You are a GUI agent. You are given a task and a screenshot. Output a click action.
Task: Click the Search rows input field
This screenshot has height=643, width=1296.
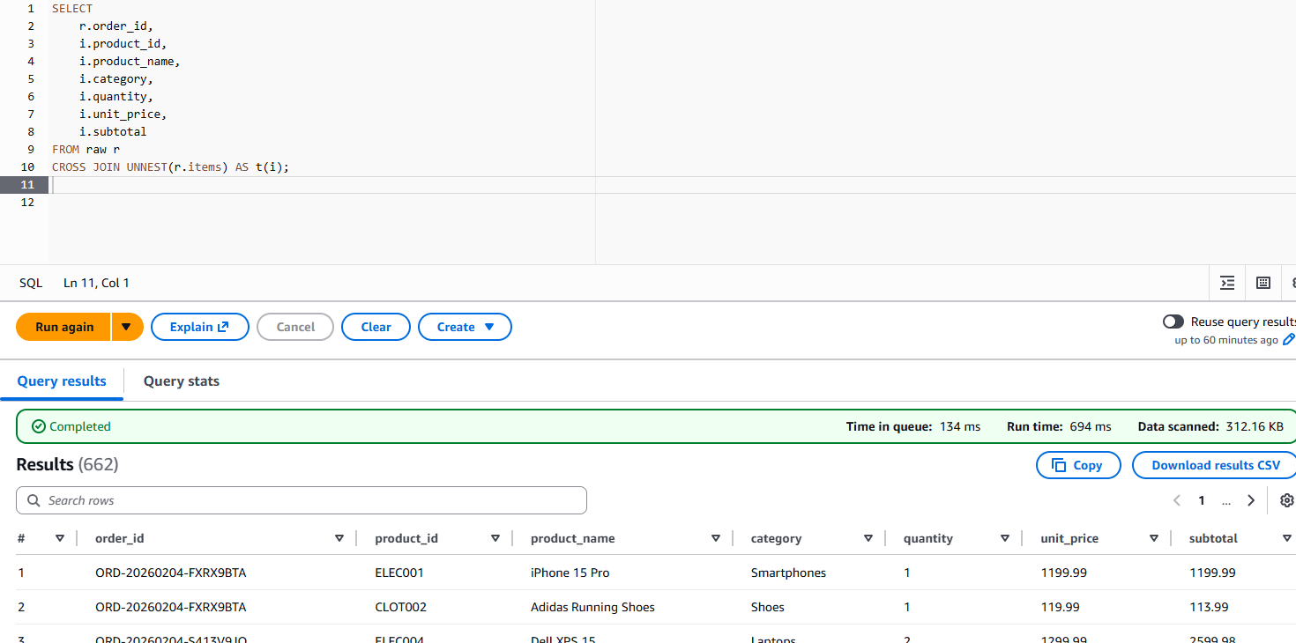[302, 500]
